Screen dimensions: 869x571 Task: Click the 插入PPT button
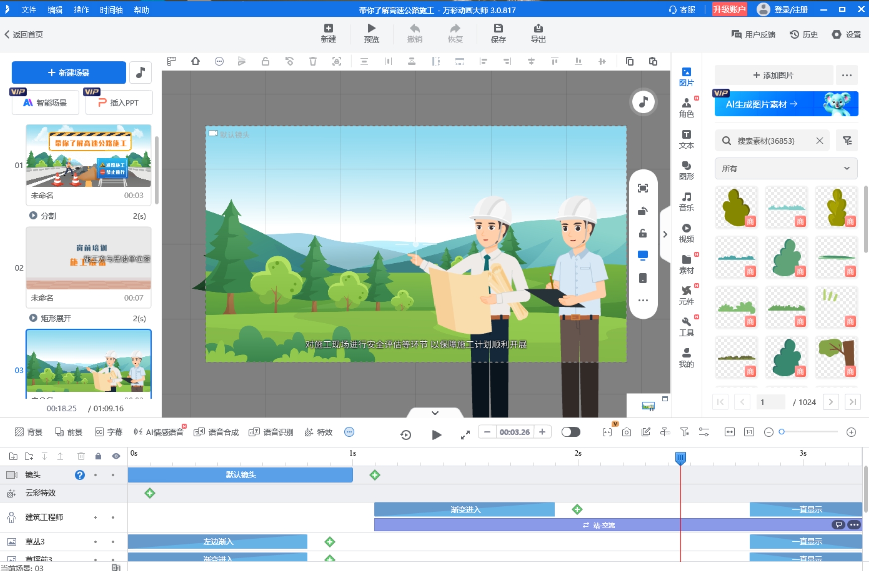(x=119, y=103)
